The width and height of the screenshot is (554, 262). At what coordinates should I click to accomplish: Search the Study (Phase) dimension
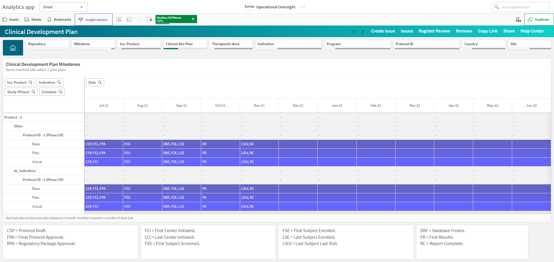(x=21, y=92)
